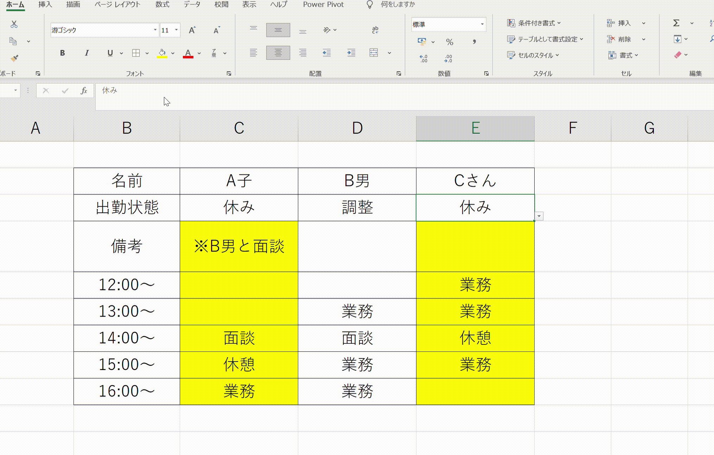
Task: Switch to the データ ribbon tab
Action: [193, 5]
